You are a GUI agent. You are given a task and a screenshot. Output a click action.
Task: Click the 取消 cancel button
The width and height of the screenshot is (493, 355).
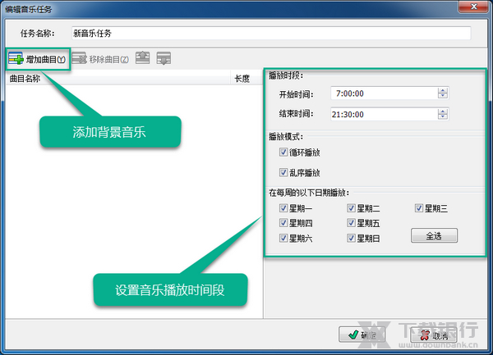[x=434, y=335]
